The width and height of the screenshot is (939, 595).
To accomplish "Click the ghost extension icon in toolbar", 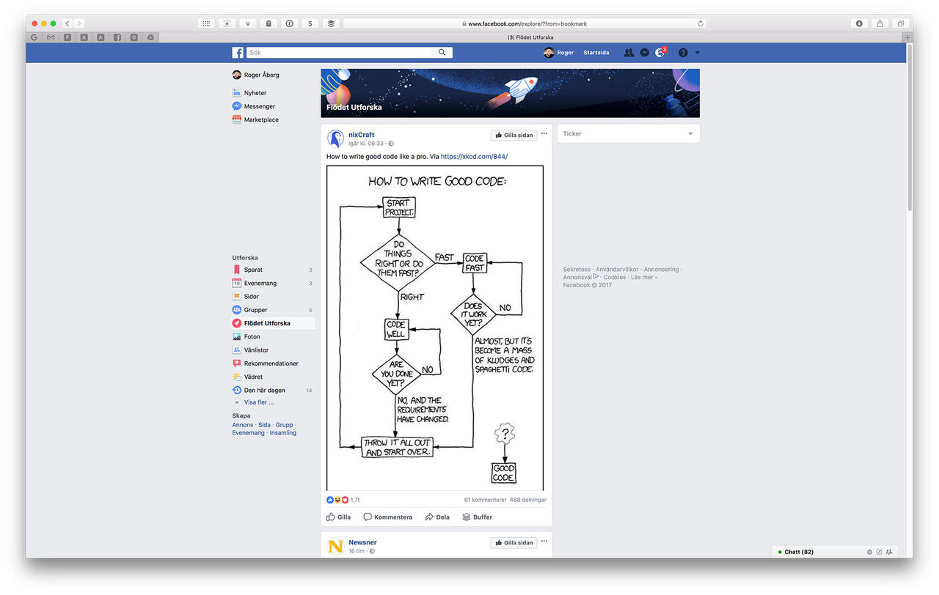I will click(268, 23).
